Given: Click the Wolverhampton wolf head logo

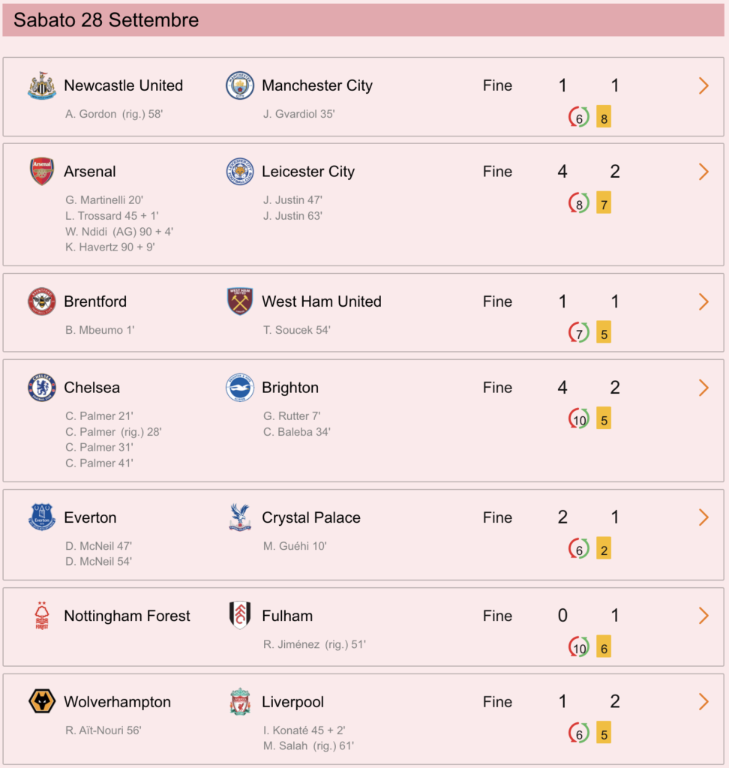Looking at the screenshot, I should click(x=42, y=701).
